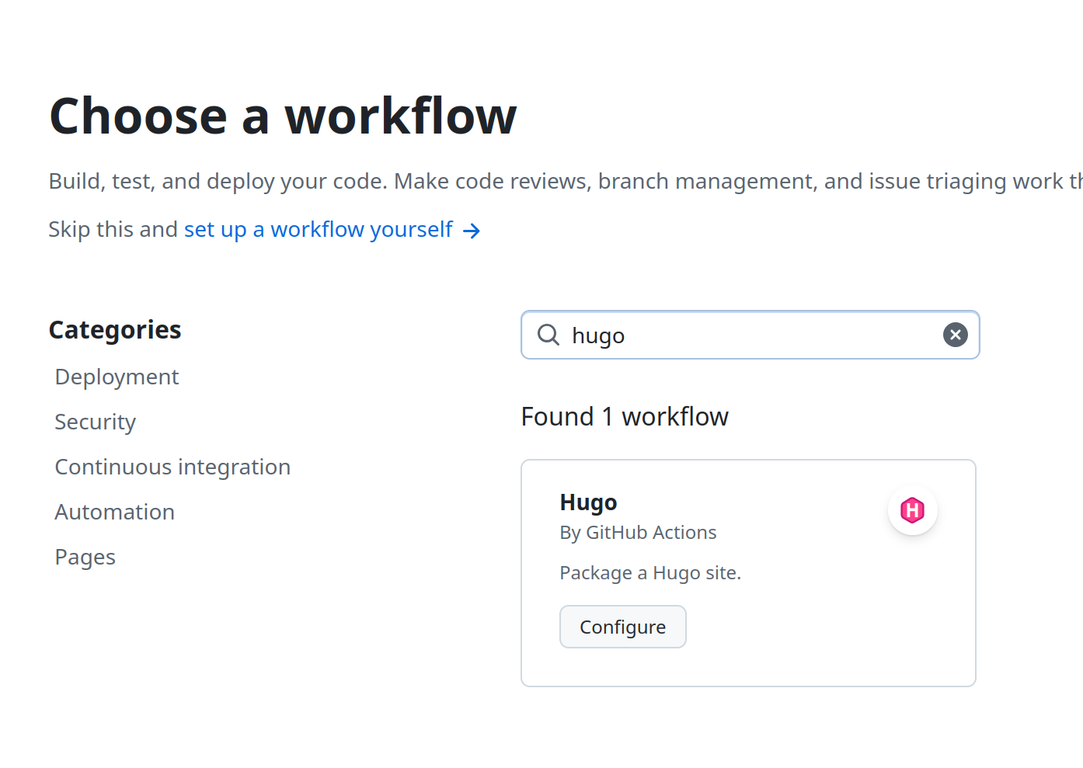Click the arrow after workflow yourself link
Viewport: 1083px width, 768px height.
(472, 231)
